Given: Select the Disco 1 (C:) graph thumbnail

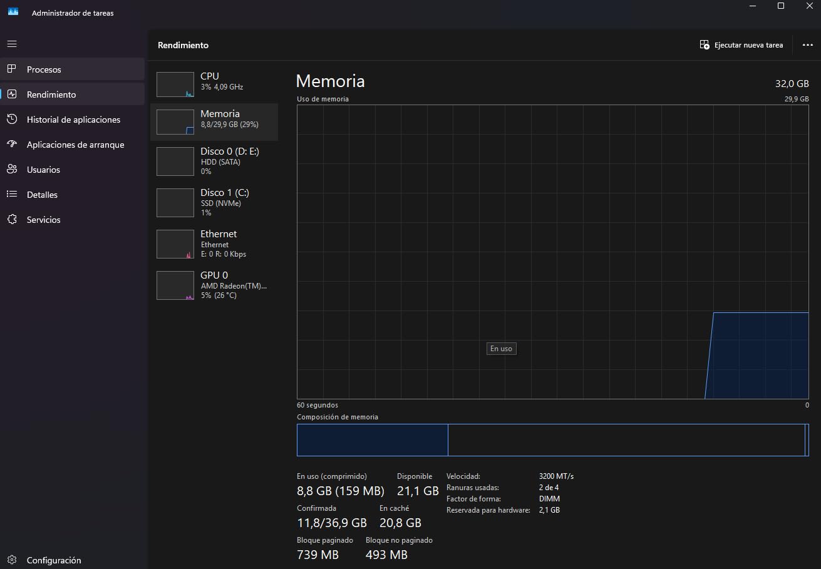Looking at the screenshot, I should point(175,203).
